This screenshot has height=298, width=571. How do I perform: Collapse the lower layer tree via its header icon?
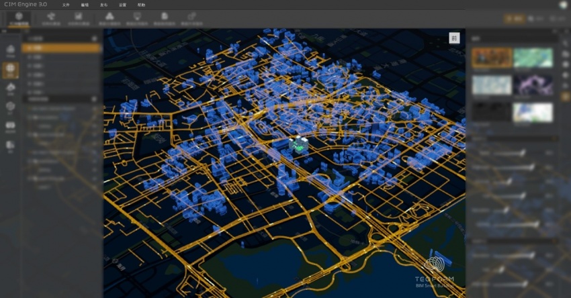[94, 99]
